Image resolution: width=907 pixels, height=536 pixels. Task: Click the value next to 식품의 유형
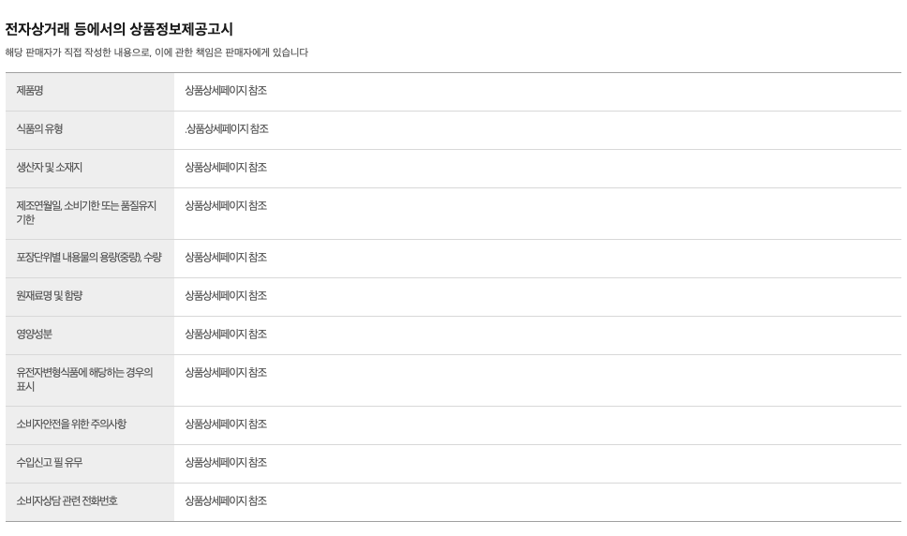227,129
